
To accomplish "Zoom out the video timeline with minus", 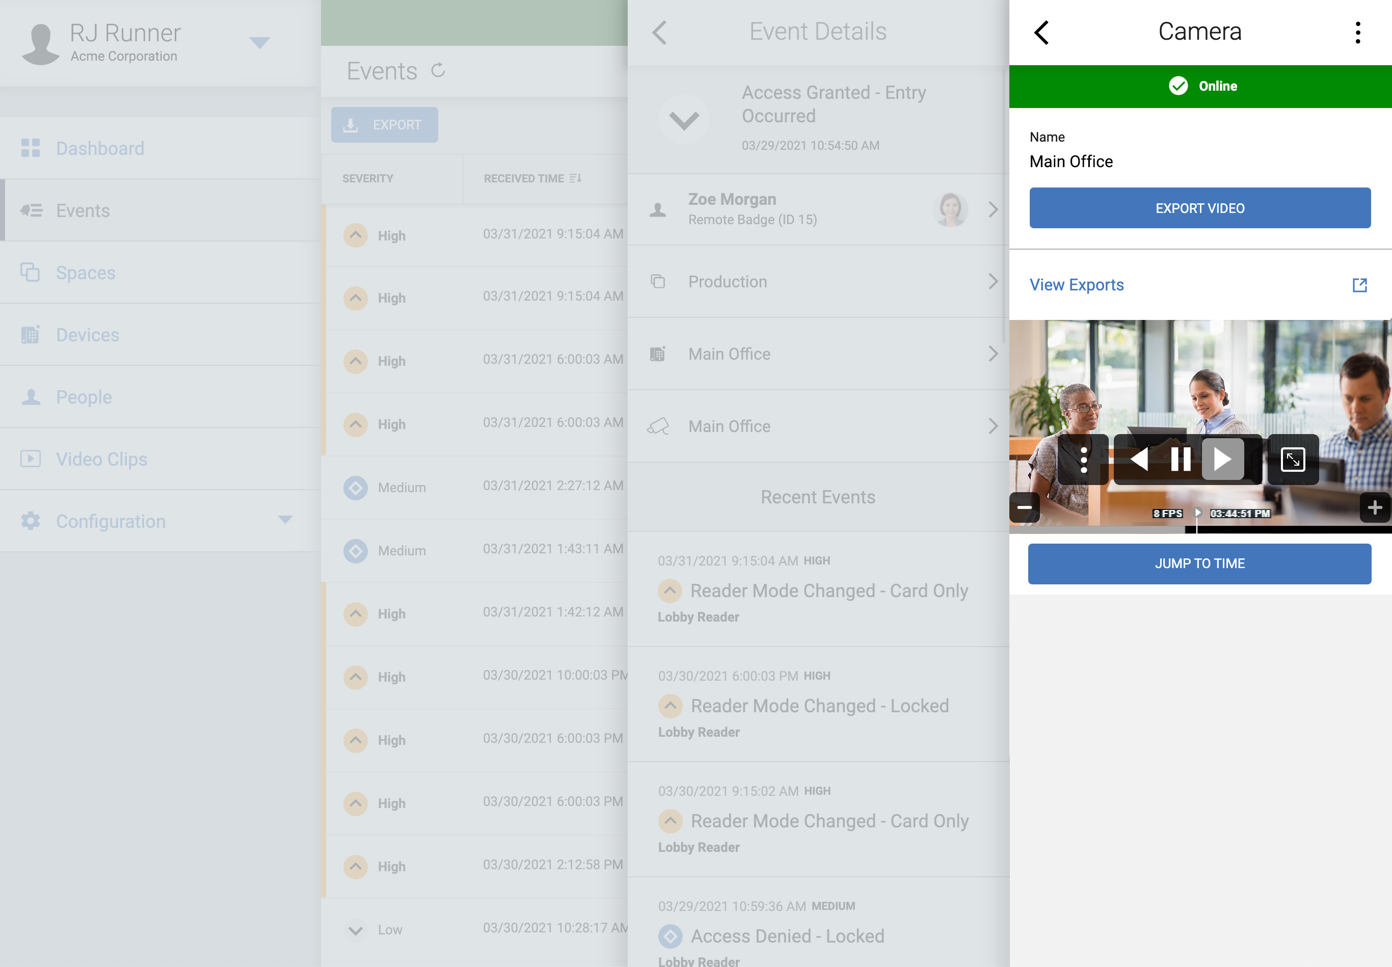I will (1024, 507).
